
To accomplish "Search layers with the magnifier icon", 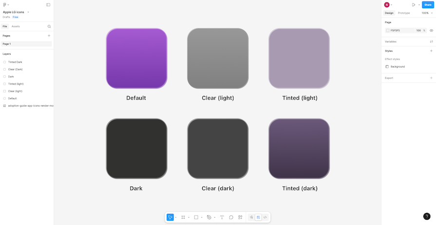I will tap(49, 26).
